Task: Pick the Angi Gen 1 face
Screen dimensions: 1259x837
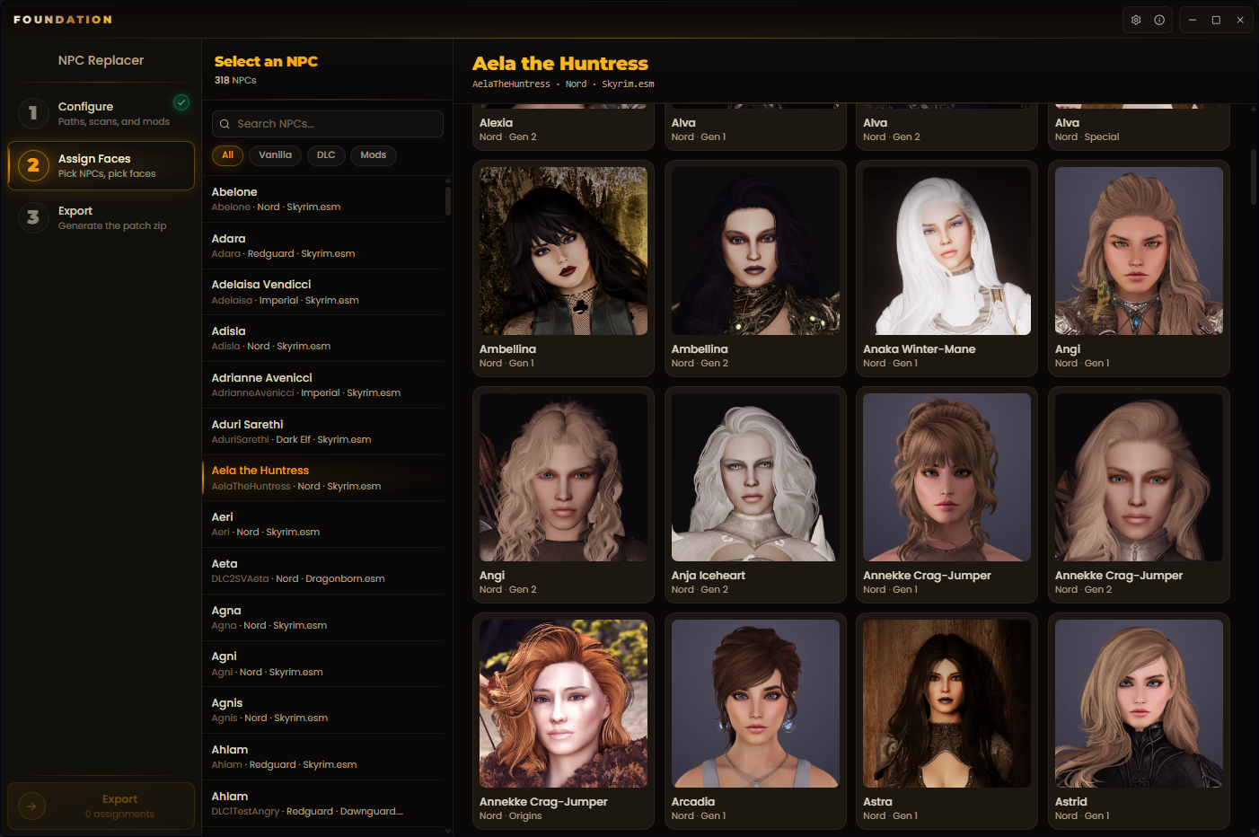Action: 1139,269
